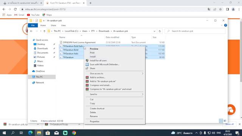This screenshot has width=242, height=136.
Task: Open the View ribbon tab
Action: [63, 25]
